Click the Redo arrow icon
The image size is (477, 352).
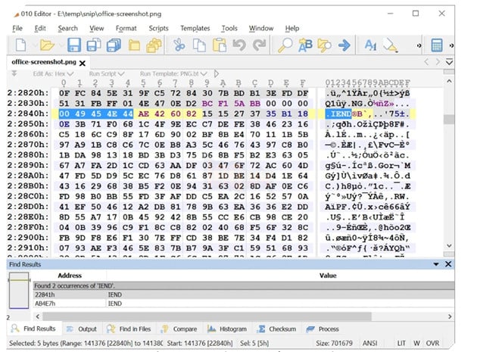tap(259, 45)
